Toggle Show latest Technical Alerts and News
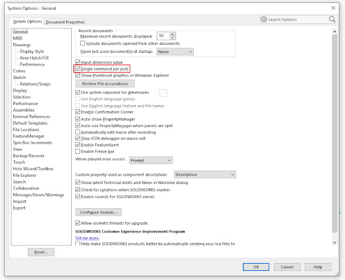 [x=78, y=182]
